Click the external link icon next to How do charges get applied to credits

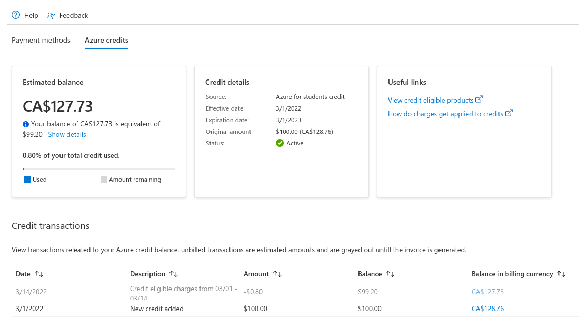tap(508, 114)
